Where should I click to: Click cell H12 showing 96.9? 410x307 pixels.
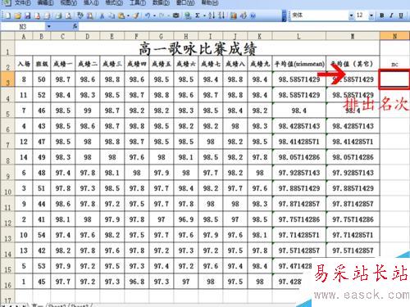(x=186, y=219)
